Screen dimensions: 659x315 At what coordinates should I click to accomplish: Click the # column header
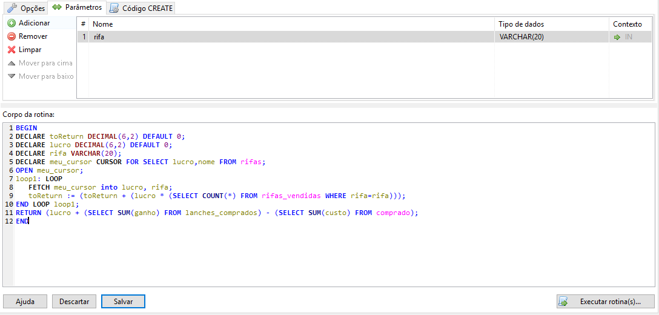click(x=83, y=24)
